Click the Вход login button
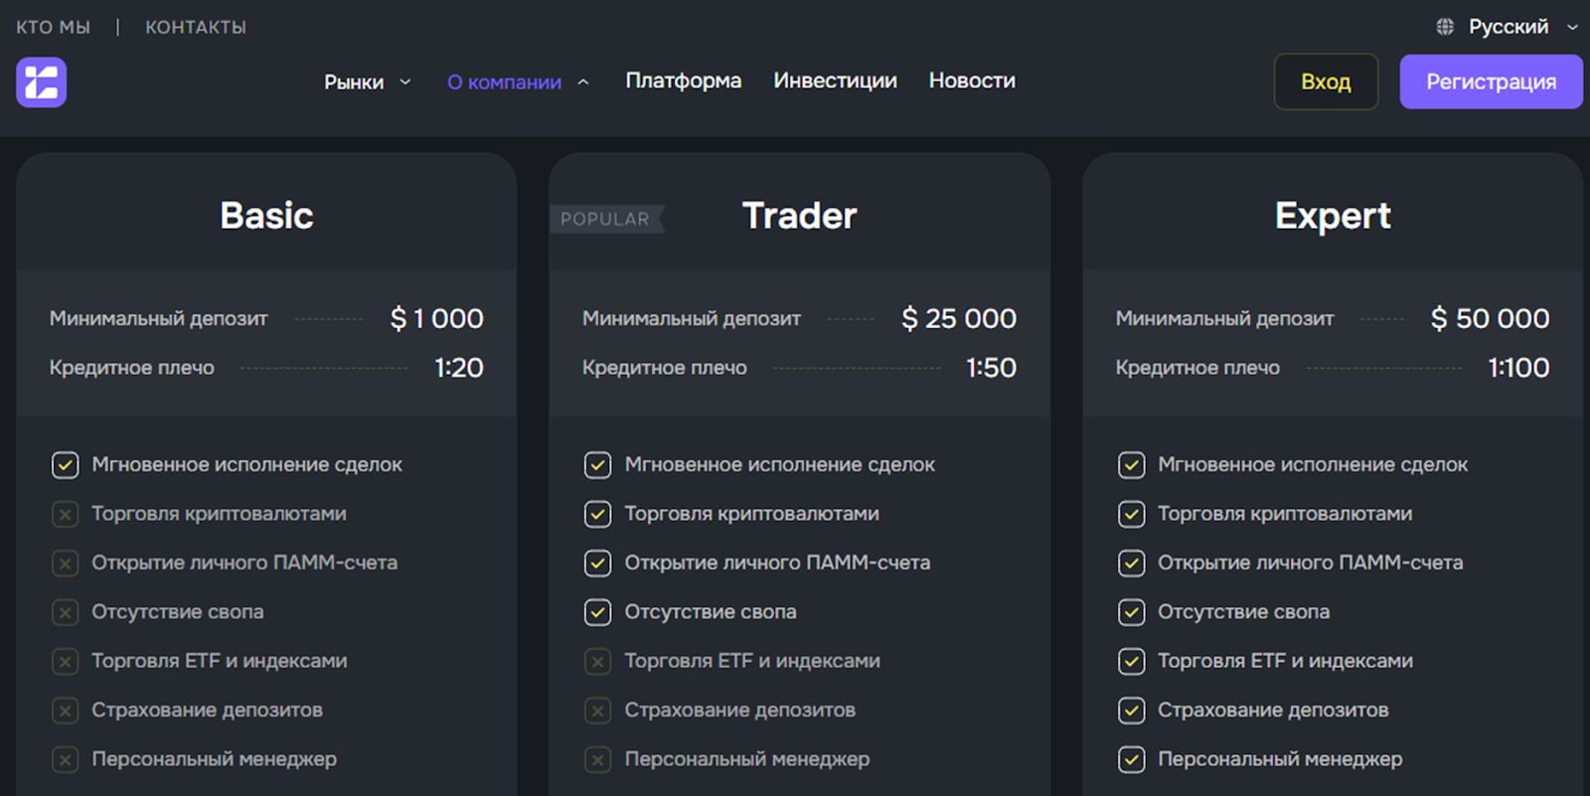1590x796 pixels. [x=1326, y=81]
